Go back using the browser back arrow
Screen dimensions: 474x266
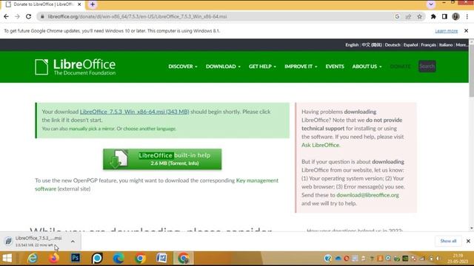click(6, 16)
